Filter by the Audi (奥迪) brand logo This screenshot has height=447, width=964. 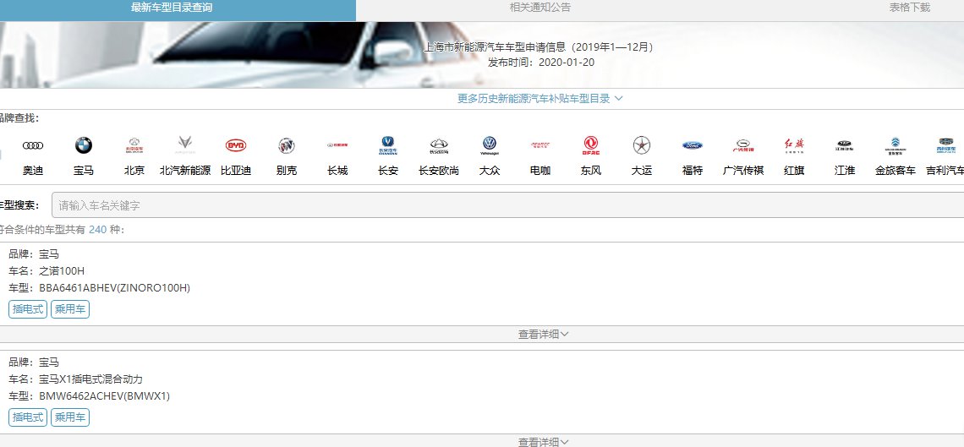pos(33,145)
